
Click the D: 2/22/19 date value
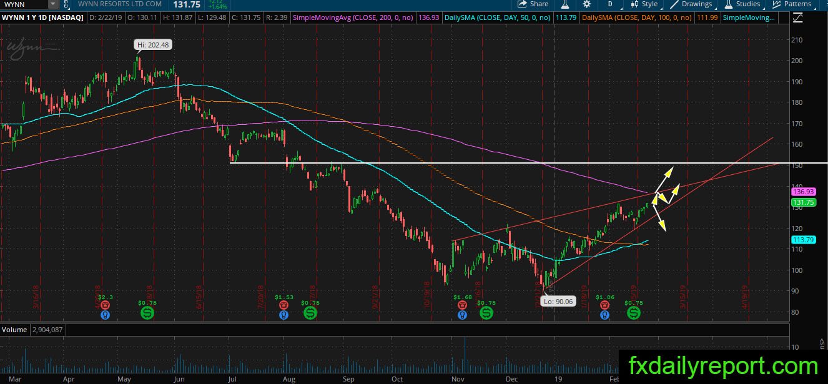tap(104, 17)
